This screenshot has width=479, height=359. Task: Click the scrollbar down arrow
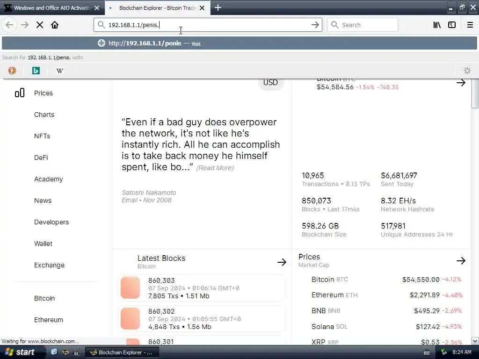[475, 341]
